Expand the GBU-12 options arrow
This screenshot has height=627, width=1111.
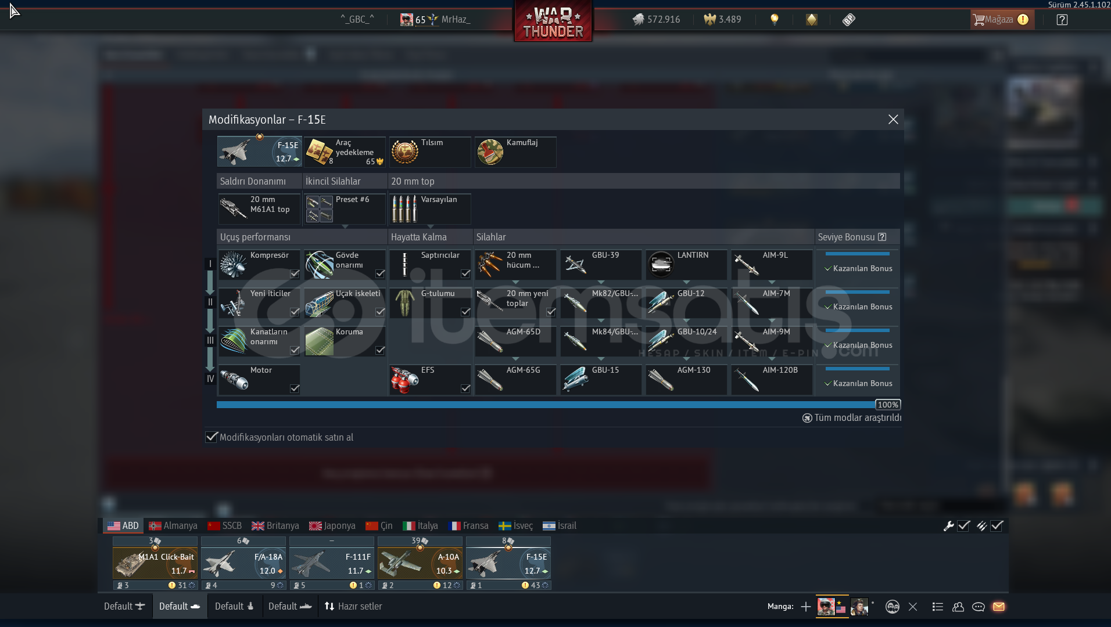coord(686,320)
